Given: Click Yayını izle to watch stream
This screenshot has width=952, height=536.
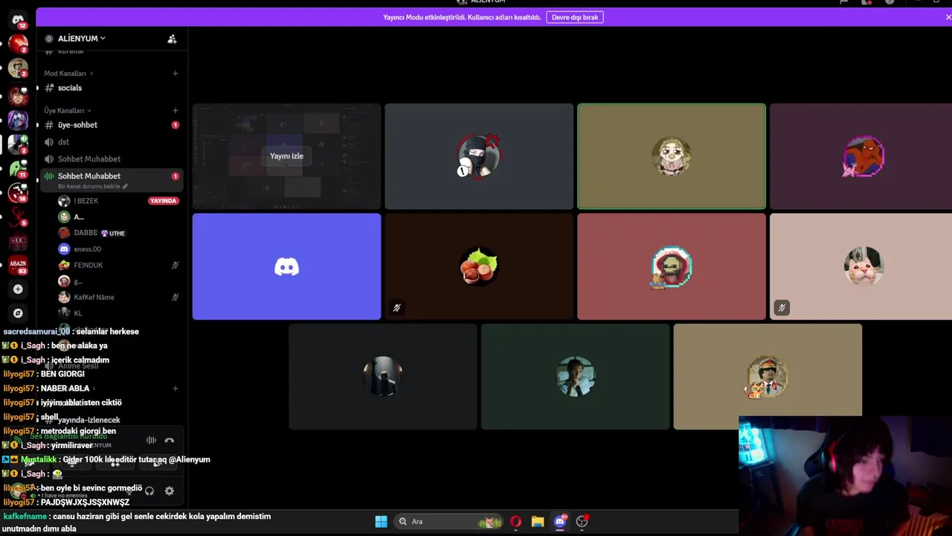Looking at the screenshot, I should pos(286,156).
